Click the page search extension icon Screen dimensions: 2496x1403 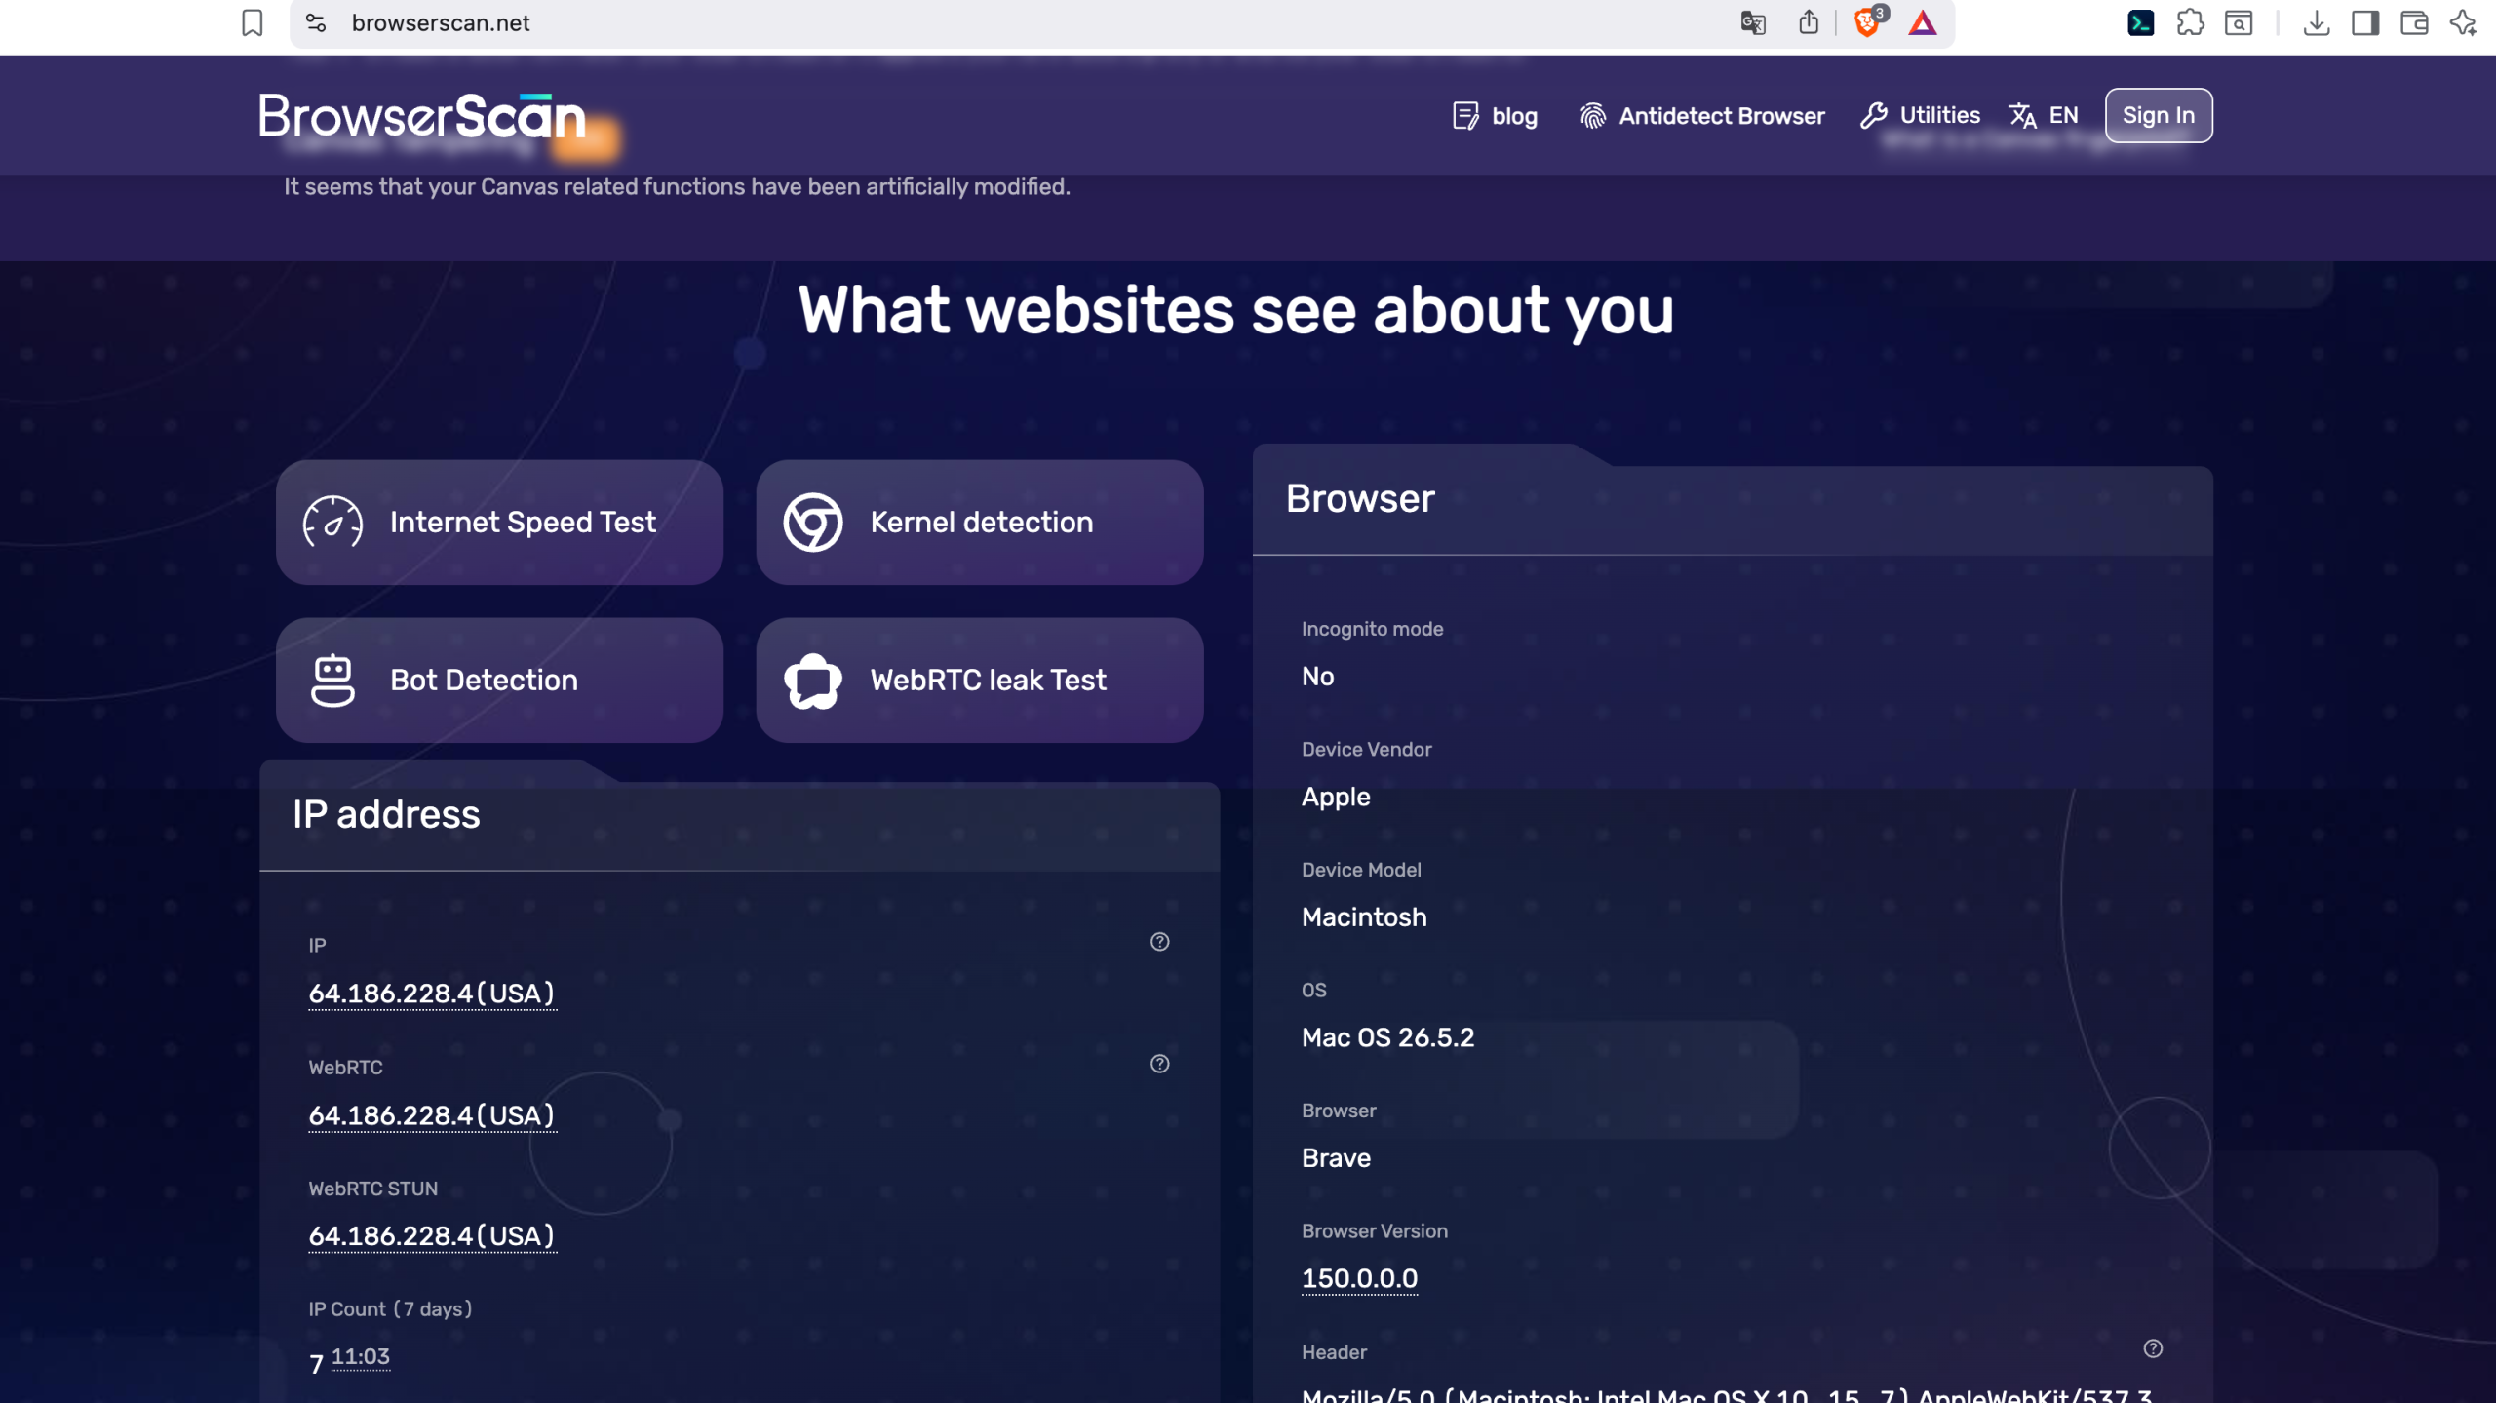pos(2239,22)
